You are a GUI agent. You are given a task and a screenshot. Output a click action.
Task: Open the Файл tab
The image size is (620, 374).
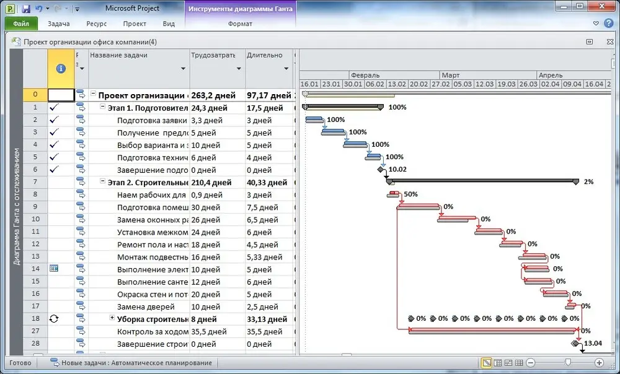pyautogui.click(x=21, y=24)
